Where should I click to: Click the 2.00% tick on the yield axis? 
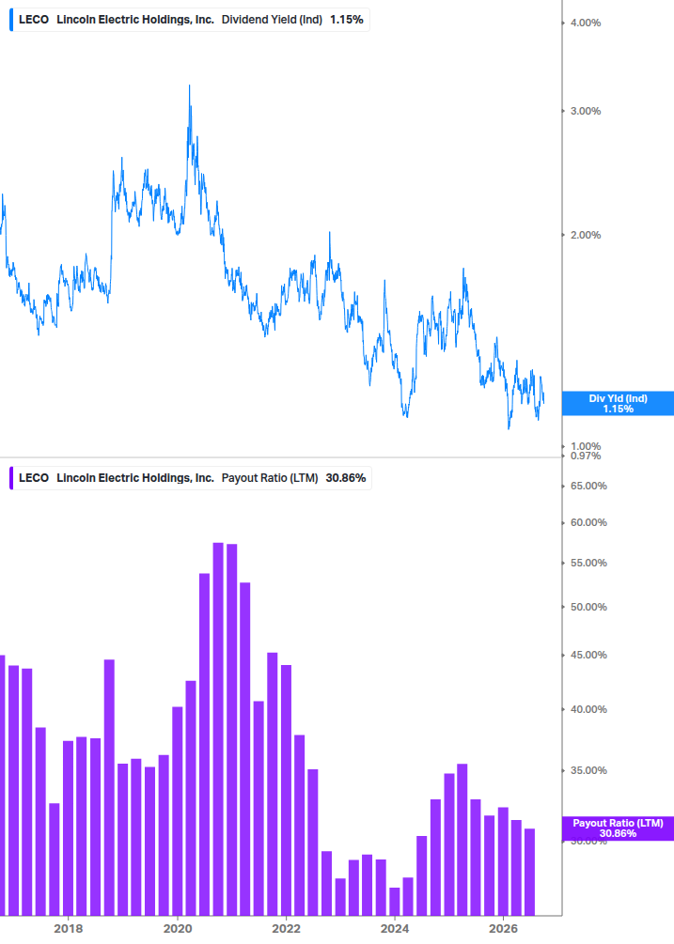[586, 235]
